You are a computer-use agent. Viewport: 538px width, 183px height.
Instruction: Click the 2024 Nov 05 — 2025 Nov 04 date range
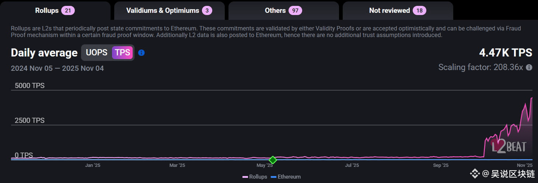[57, 68]
